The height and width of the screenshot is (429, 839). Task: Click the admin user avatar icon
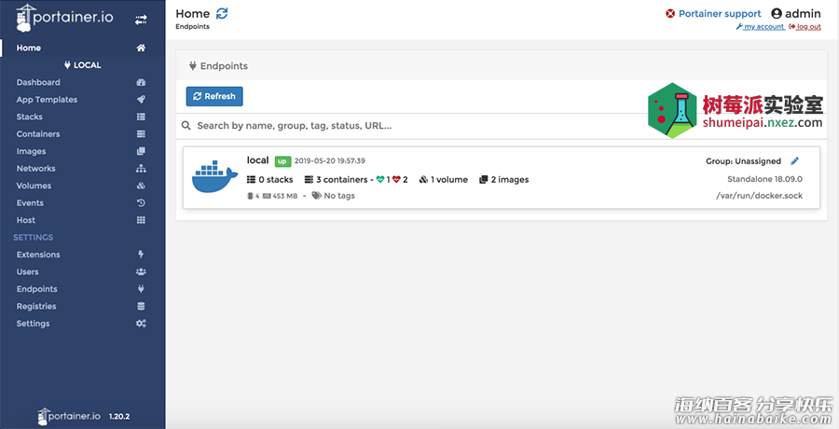(x=777, y=14)
